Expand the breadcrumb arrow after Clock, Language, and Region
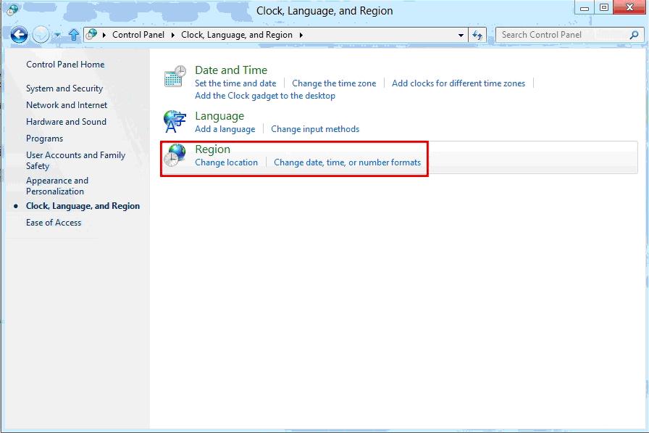This screenshot has width=649, height=433. pyautogui.click(x=301, y=35)
